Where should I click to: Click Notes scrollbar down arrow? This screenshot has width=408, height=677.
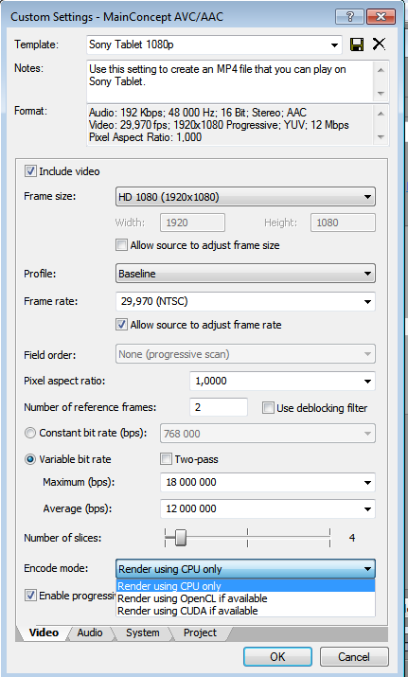[x=381, y=94]
